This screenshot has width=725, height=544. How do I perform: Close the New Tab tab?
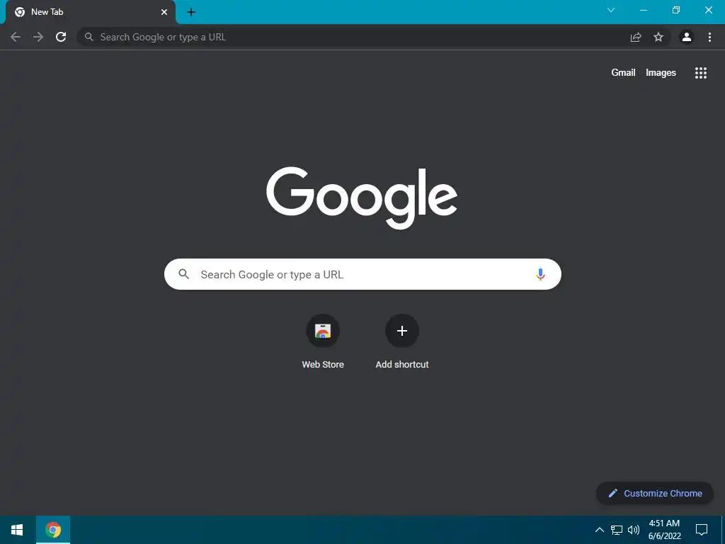click(164, 12)
